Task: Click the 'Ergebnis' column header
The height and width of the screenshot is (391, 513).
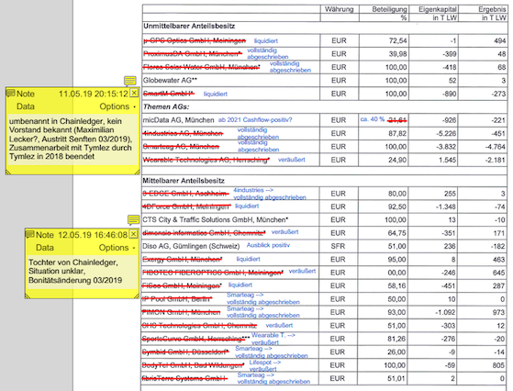Action: coord(492,9)
